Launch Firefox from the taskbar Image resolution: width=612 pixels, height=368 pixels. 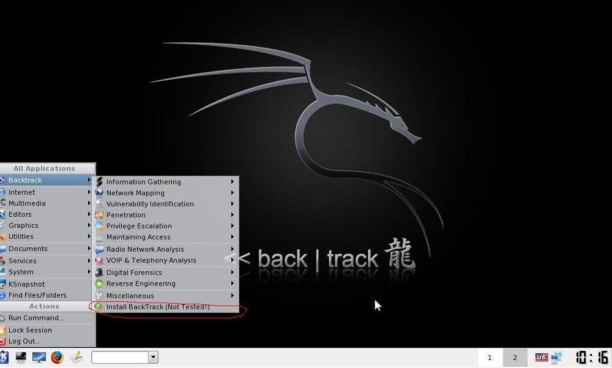coord(57,357)
